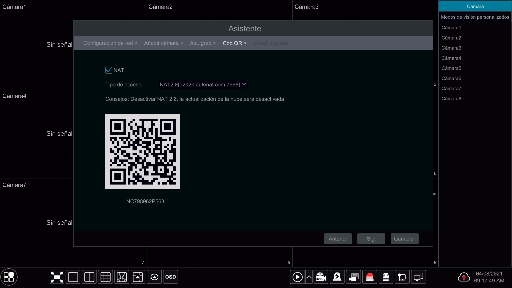Image resolution: width=512 pixels, height=288 pixels.
Task: Open more screen layouts icon
Action: click(x=138, y=277)
